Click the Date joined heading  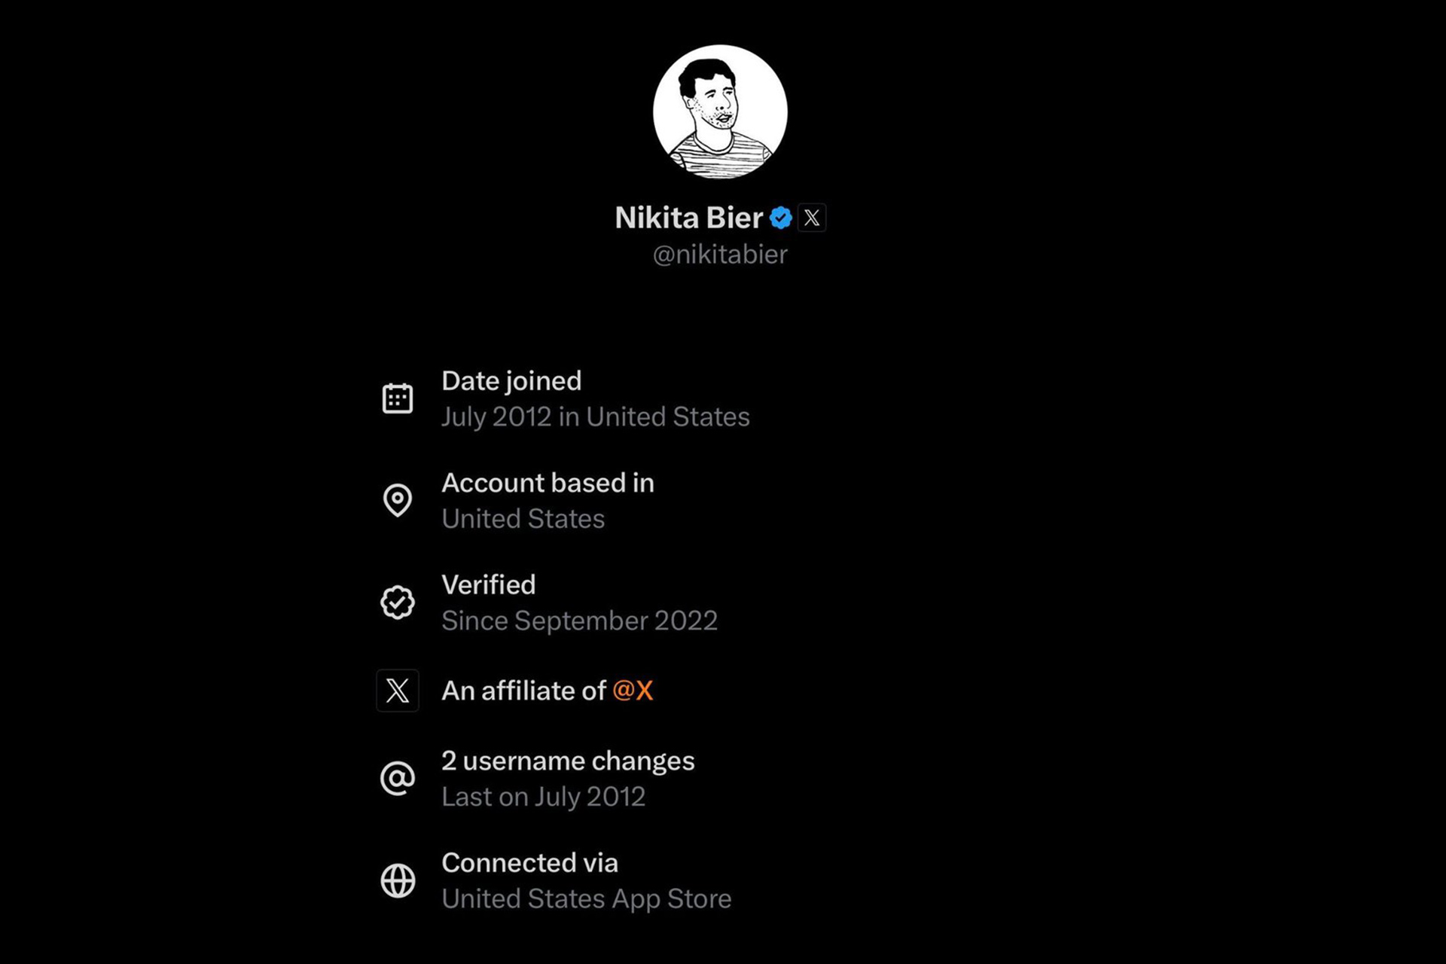[511, 381]
